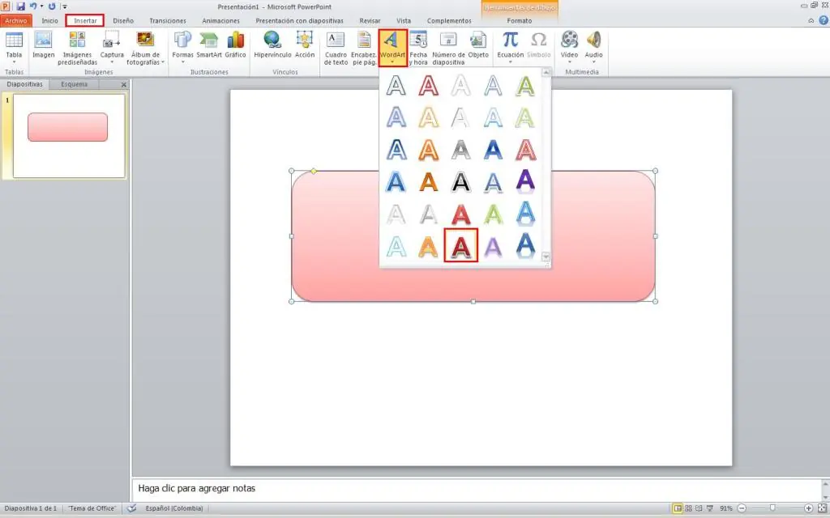The width and height of the screenshot is (830, 518).
Task: Select the Diapositivas pane tab
Action: [x=25, y=84]
